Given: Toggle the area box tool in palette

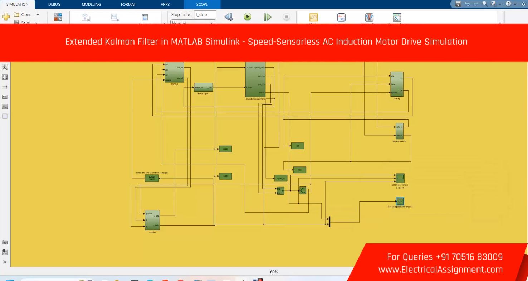Looking at the screenshot, I should click(x=5, y=116).
